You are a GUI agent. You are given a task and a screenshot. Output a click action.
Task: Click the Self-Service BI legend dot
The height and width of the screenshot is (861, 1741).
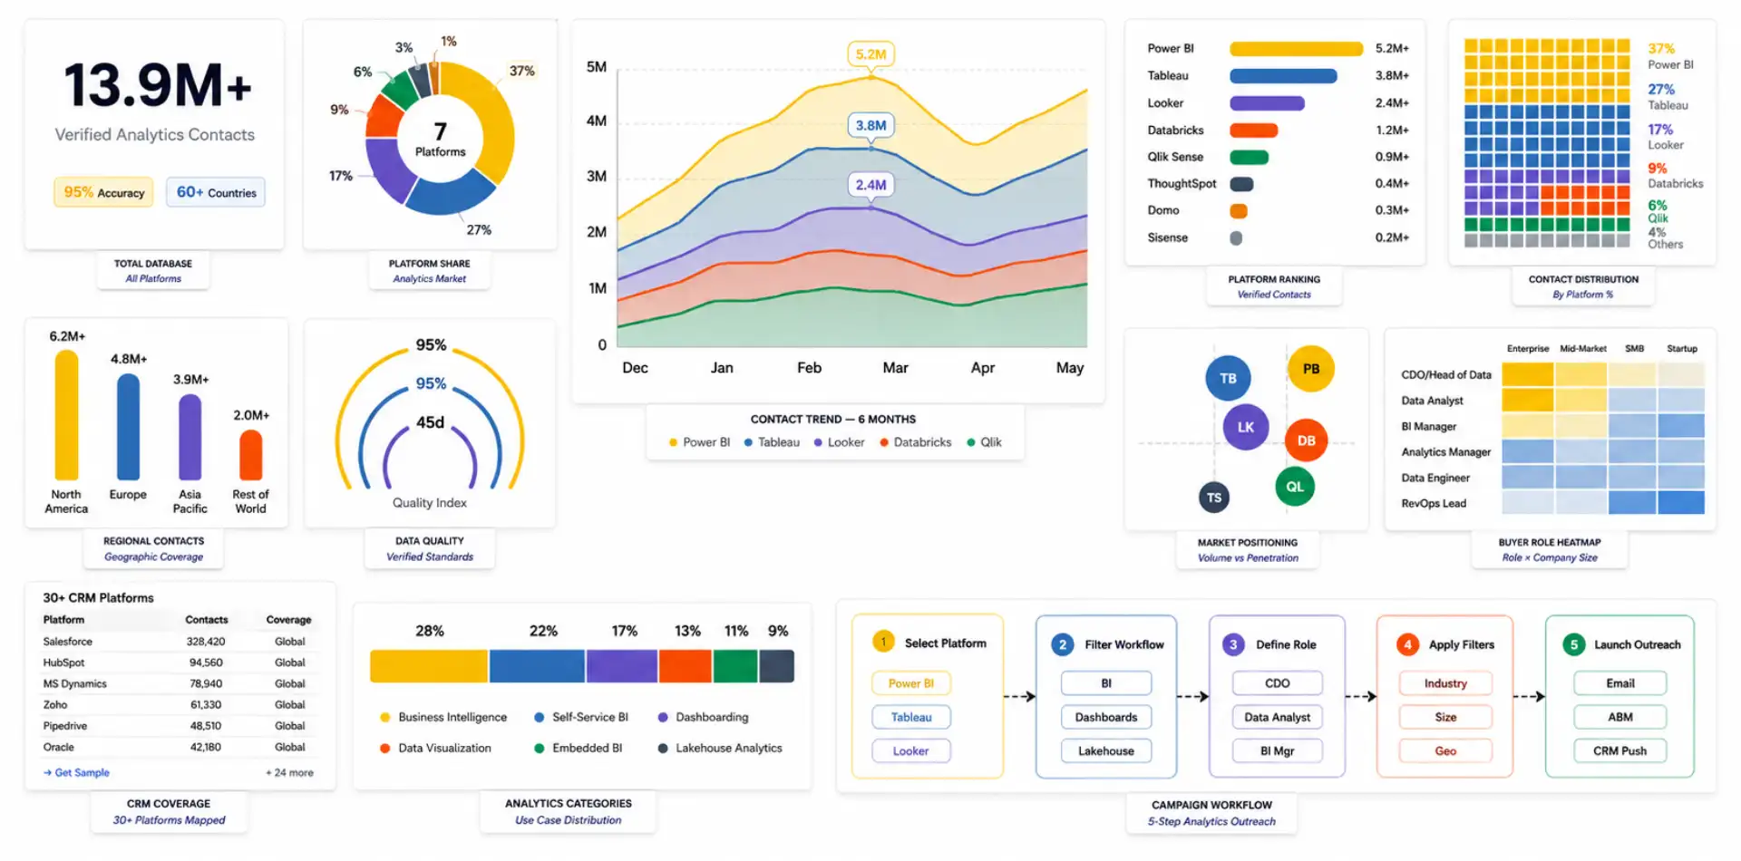540,717
